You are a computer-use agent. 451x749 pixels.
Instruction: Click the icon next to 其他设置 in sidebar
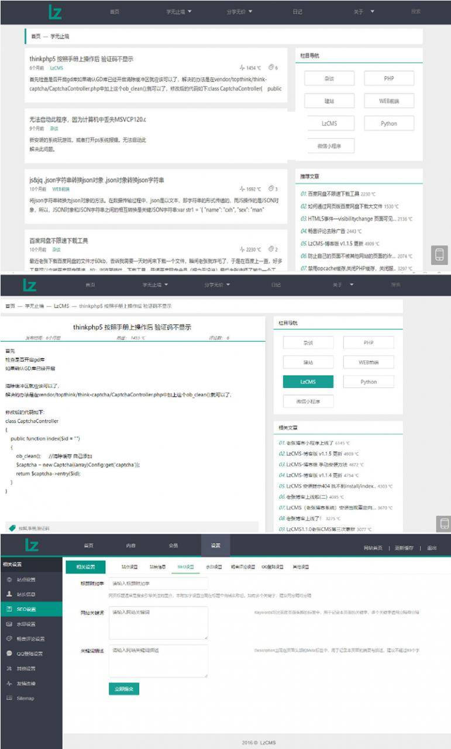9,668
